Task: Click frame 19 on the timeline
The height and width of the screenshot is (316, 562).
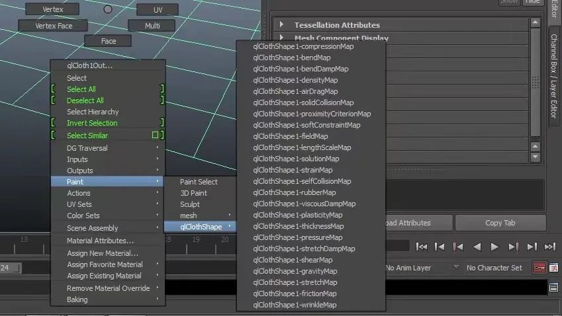Action: (196, 239)
